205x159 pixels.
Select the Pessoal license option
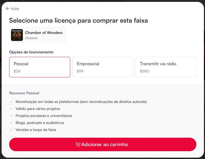(x=40, y=67)
